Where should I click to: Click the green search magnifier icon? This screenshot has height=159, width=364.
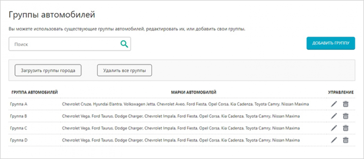[124, 44]
